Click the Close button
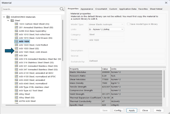 145,110
